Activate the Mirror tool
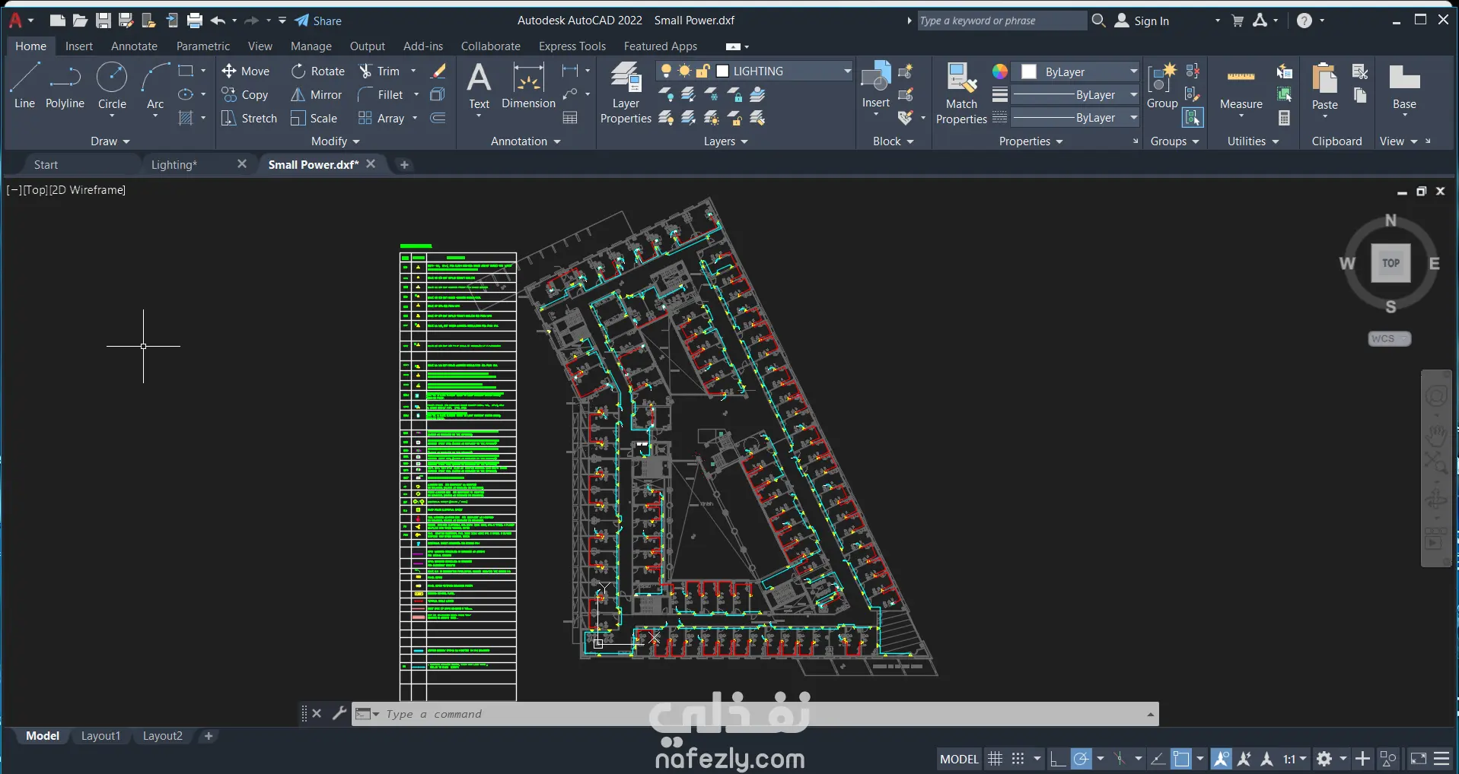This screenshot has height=774, width=1459. click(x=317, y=95)
